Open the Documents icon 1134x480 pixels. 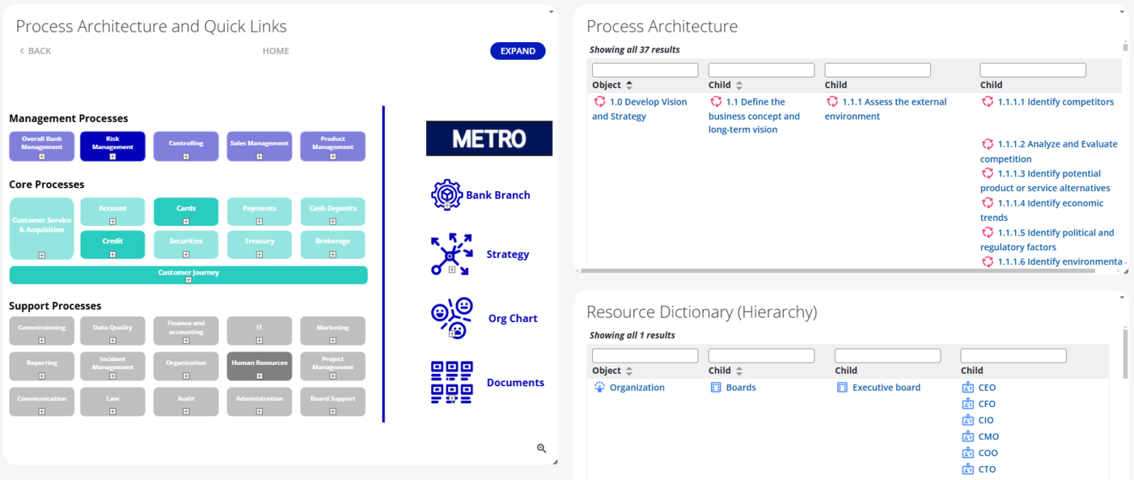(x=451, y=382)
